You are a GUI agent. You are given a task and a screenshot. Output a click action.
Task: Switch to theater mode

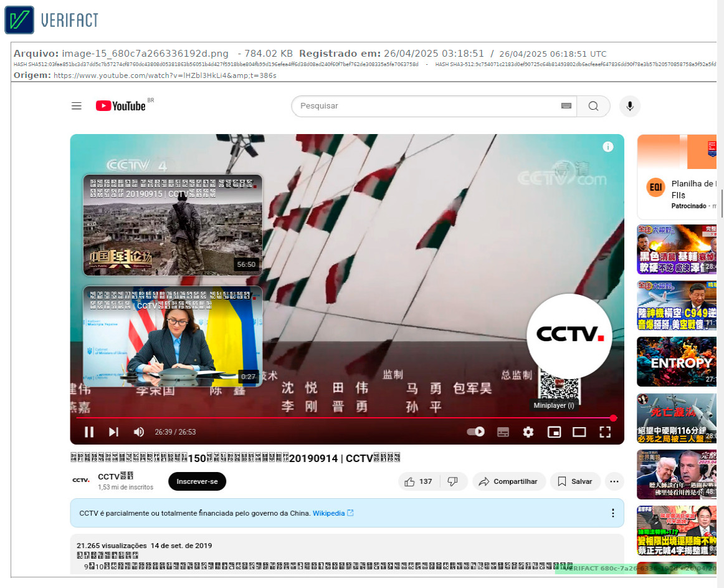tap(579, 431)
